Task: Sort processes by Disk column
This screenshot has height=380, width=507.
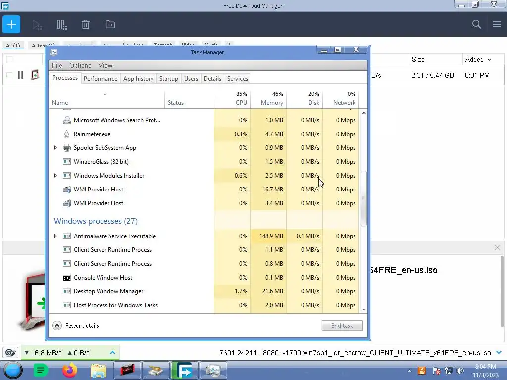Action: click(304, 98)
